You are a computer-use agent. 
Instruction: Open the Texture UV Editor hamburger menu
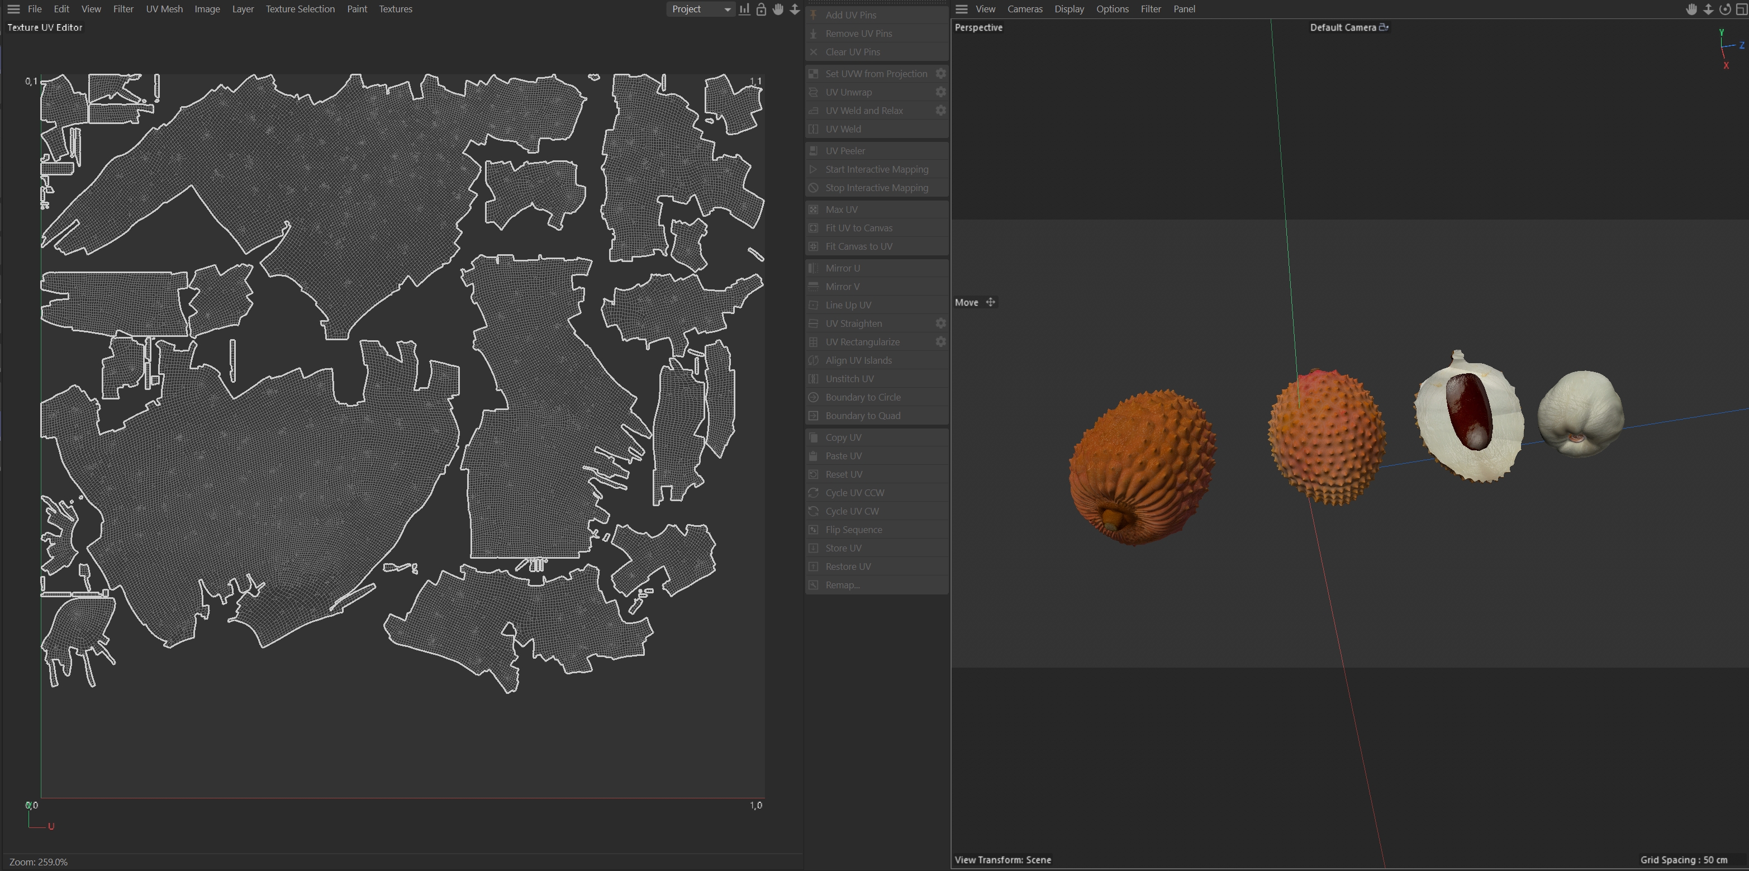pyautogui.click(x=13, y=9)
